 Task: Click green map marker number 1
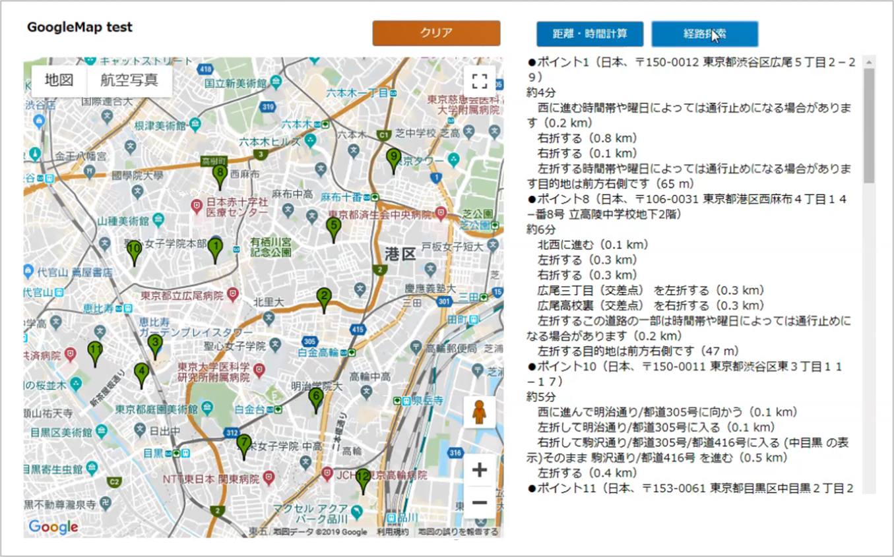tap(214, 250)
